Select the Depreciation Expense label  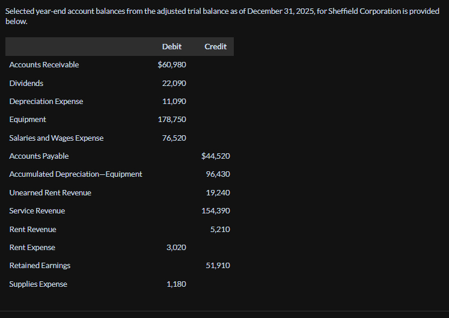[46, 102]
